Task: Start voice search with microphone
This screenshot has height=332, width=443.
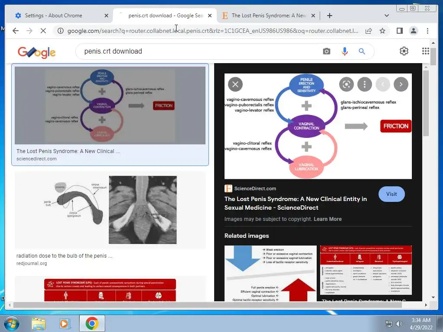Action: (344, 51)
